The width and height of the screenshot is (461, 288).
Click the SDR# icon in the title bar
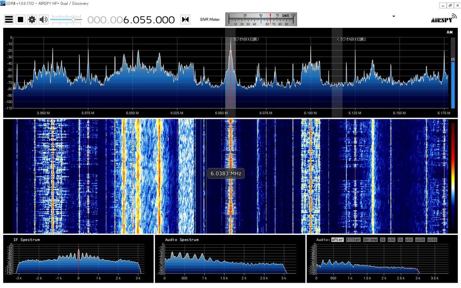pyautogui.click(x=4, y=4)
